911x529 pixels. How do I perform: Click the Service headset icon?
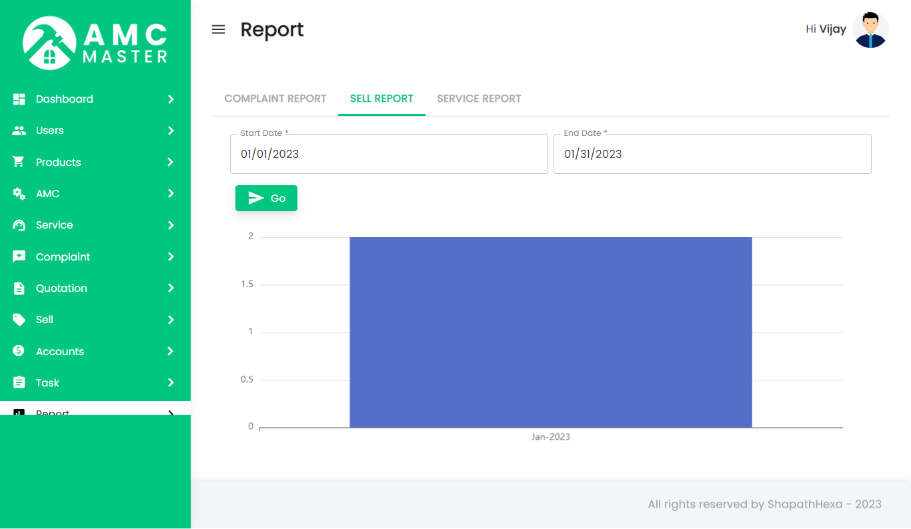(19, 225)
